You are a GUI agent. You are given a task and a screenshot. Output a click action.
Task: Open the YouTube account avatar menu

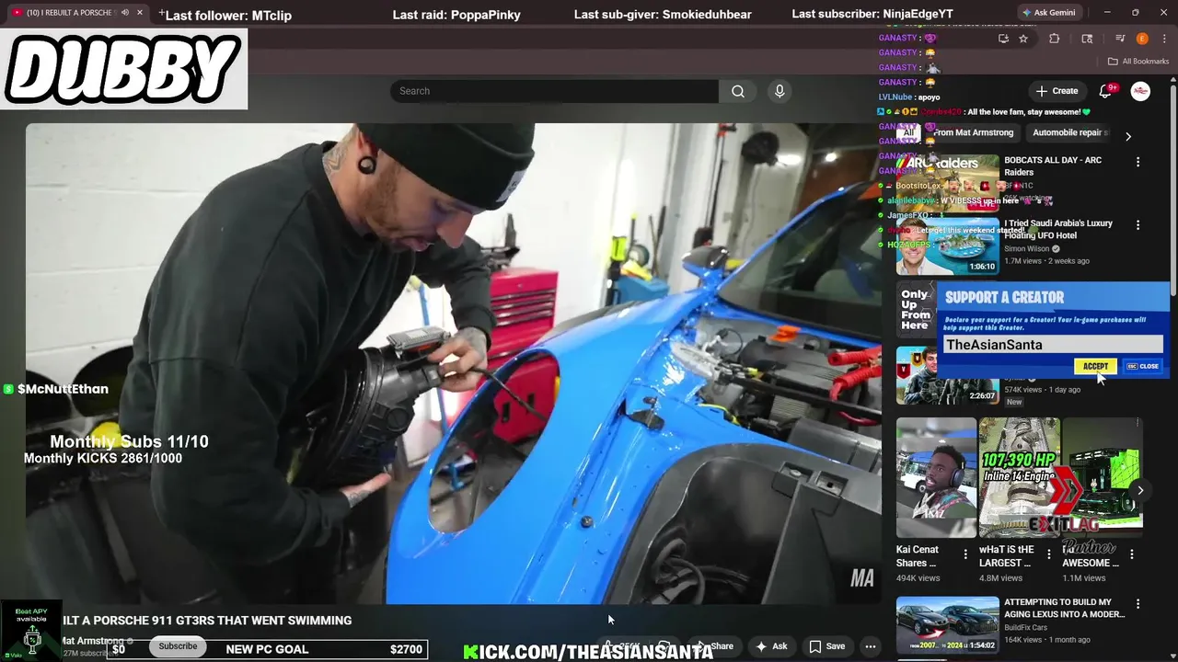pyautogui.click(x=1140, y=91)
